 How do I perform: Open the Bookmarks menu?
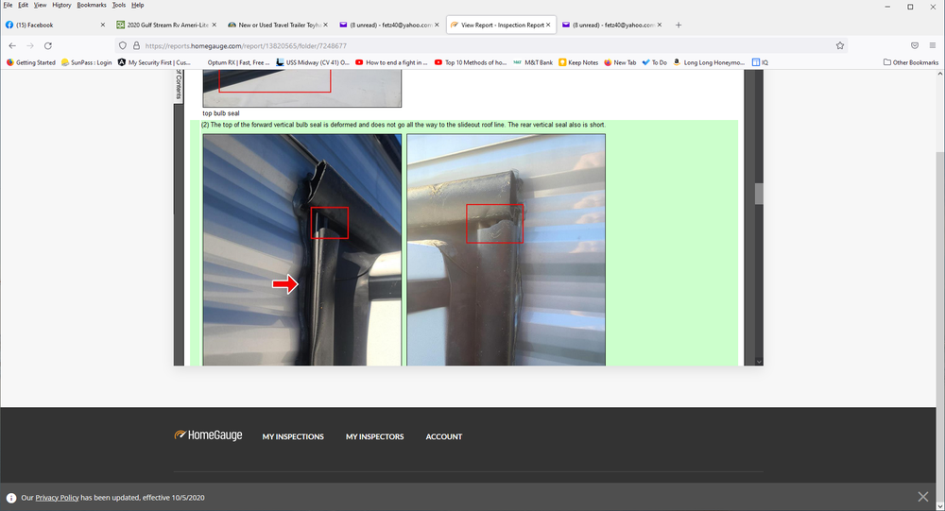90,5
